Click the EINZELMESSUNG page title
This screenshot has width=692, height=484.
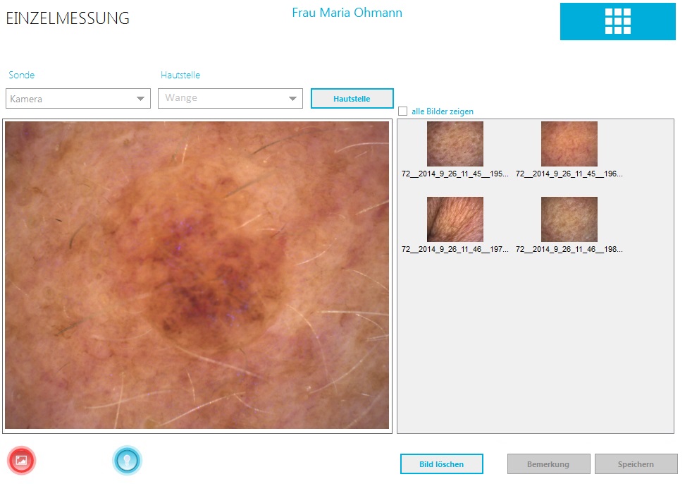[68, 19]
